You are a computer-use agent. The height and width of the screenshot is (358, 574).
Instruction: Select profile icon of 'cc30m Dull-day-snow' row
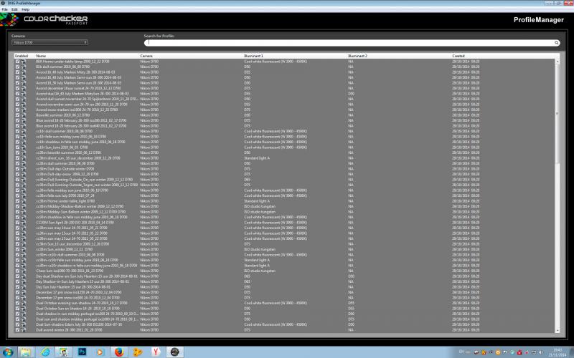[x=24, y=174]
